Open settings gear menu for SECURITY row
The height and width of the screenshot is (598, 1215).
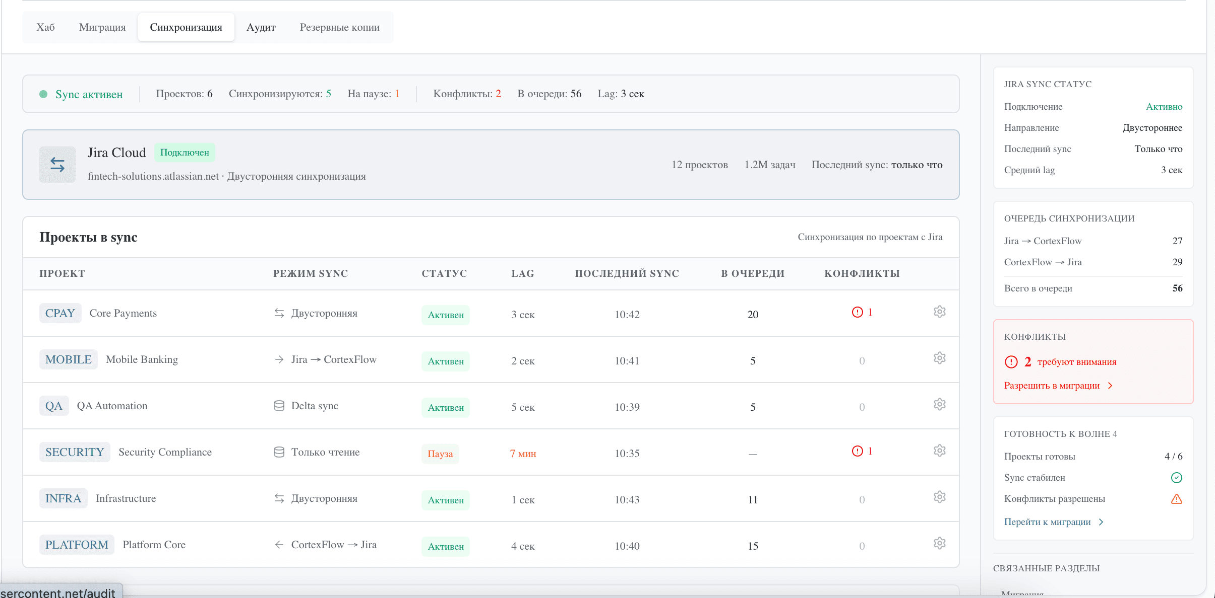[940, 451]
